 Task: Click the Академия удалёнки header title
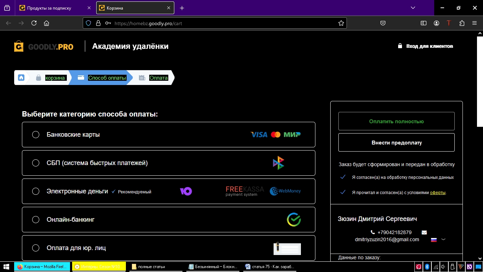coord(130,46)
